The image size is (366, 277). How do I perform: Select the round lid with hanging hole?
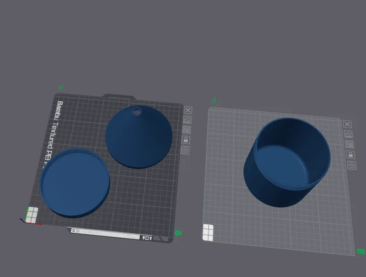(139, 138)
